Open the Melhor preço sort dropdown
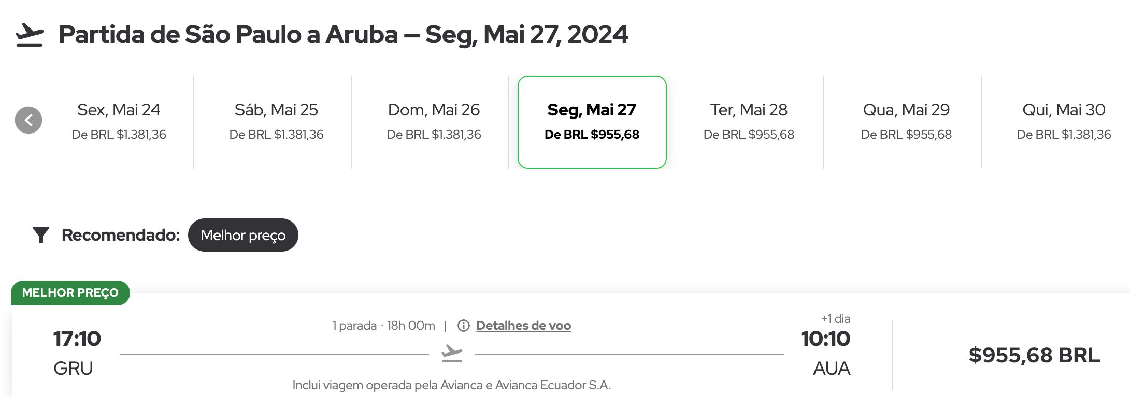 pos(243,235)
